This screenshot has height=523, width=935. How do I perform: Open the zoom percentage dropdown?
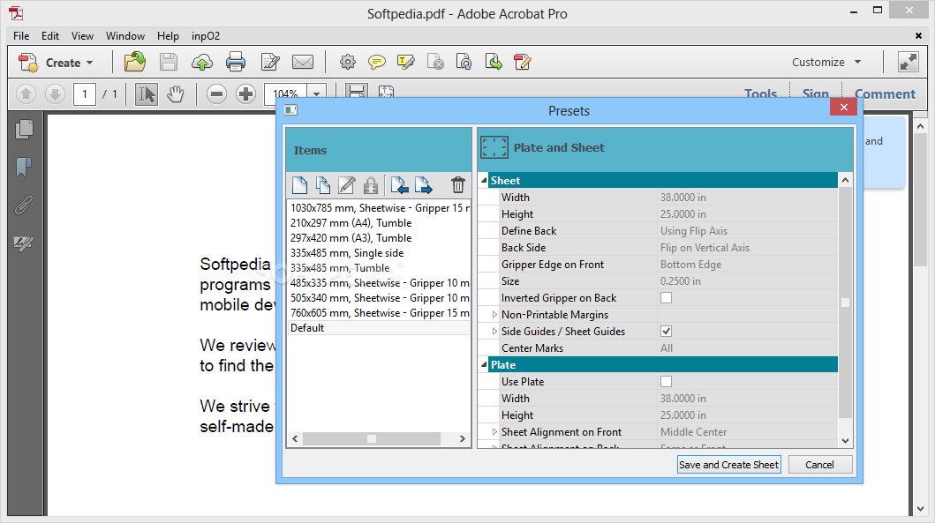(x=317, y=94)
